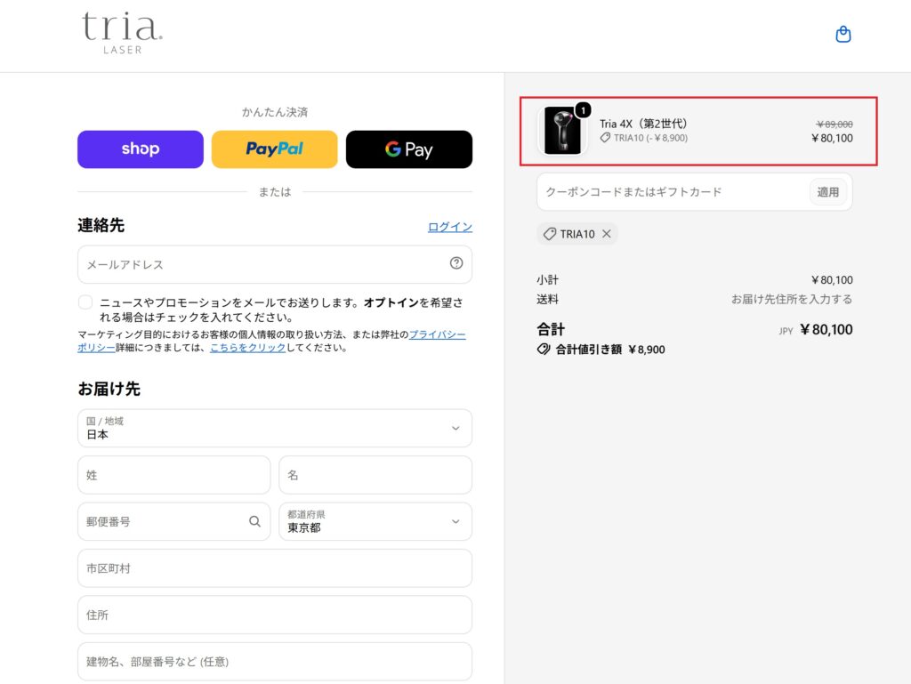
Task: Click the 適用 apply button
Action: pyautogui.click(x=828, y=192)
